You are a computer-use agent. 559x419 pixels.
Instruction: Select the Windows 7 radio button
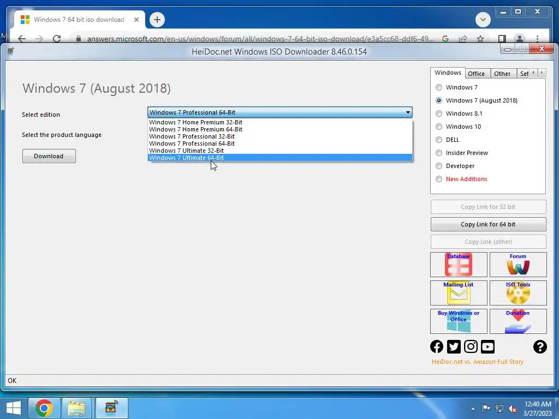[439, 87]
